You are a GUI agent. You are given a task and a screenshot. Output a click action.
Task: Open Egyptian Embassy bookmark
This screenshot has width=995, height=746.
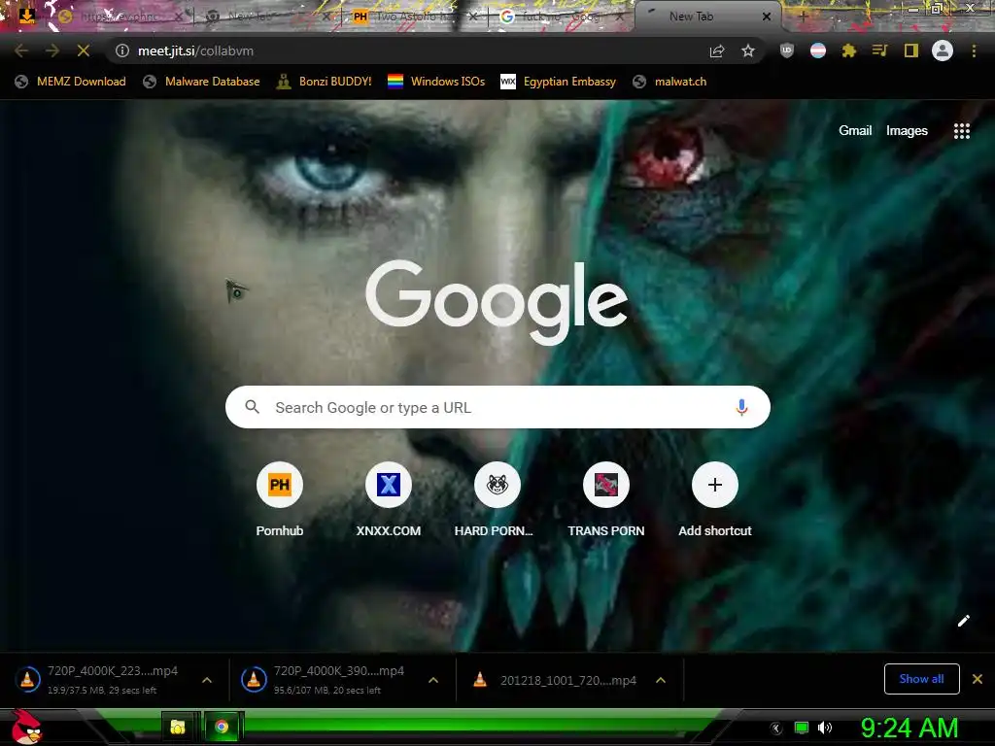pyautogui.click(x=559, y=82)
